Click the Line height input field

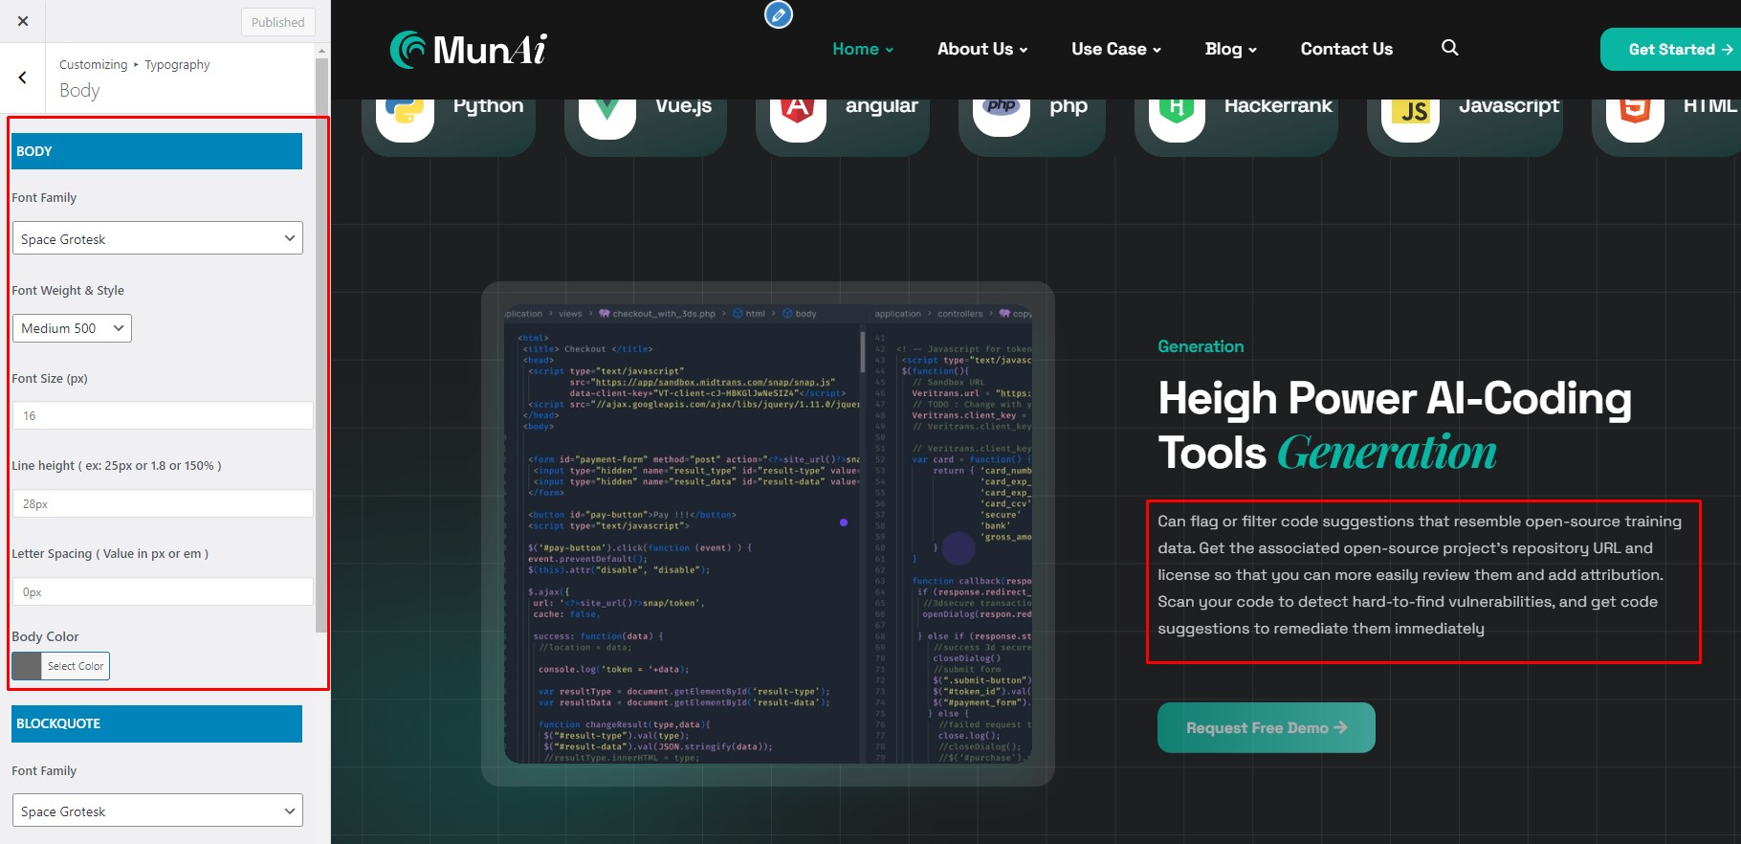163,503
